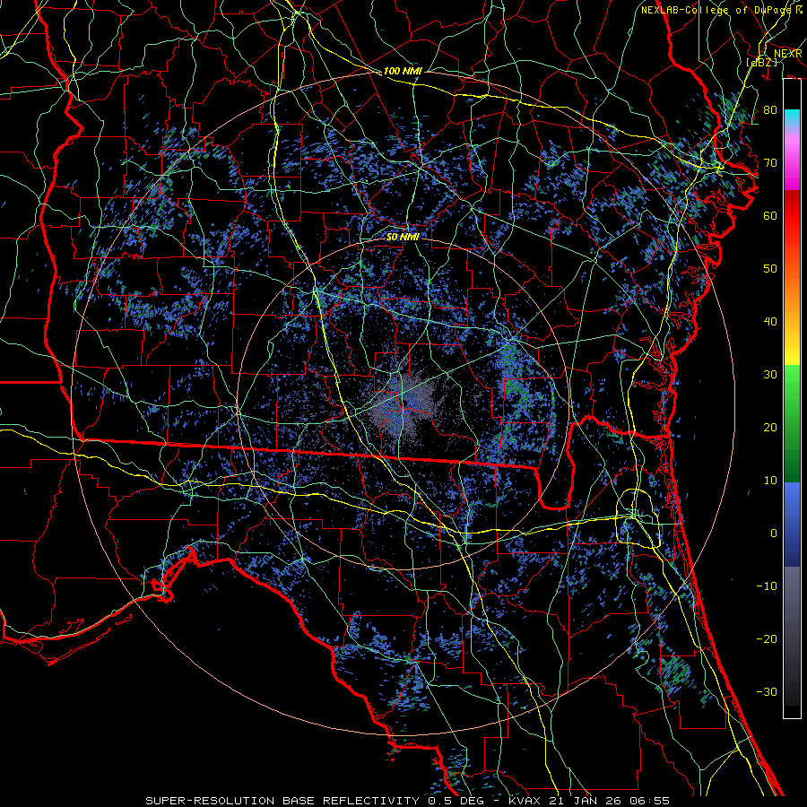Click the cyan top segment of the color bar
Screen dimensions: 807x807
(x=792, y=118)
